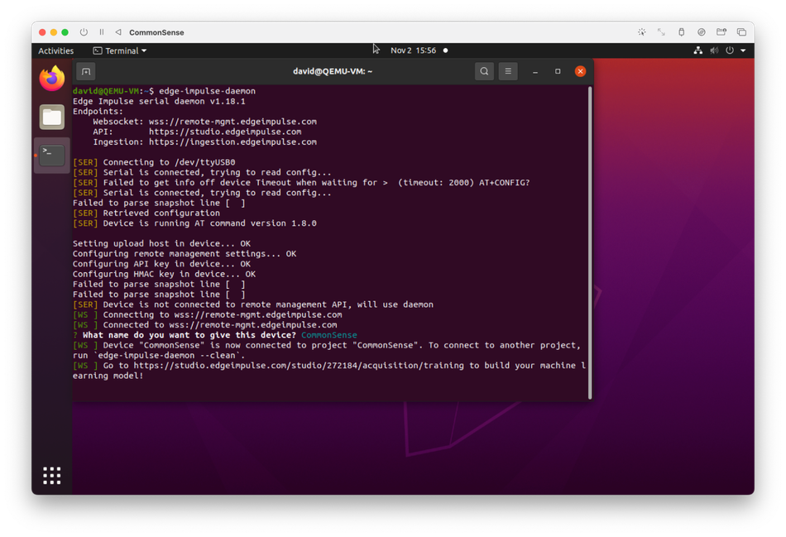Open the shared folder icon in VM toolbar
Screen dimensions: 786x537
[x=721, y=32]
